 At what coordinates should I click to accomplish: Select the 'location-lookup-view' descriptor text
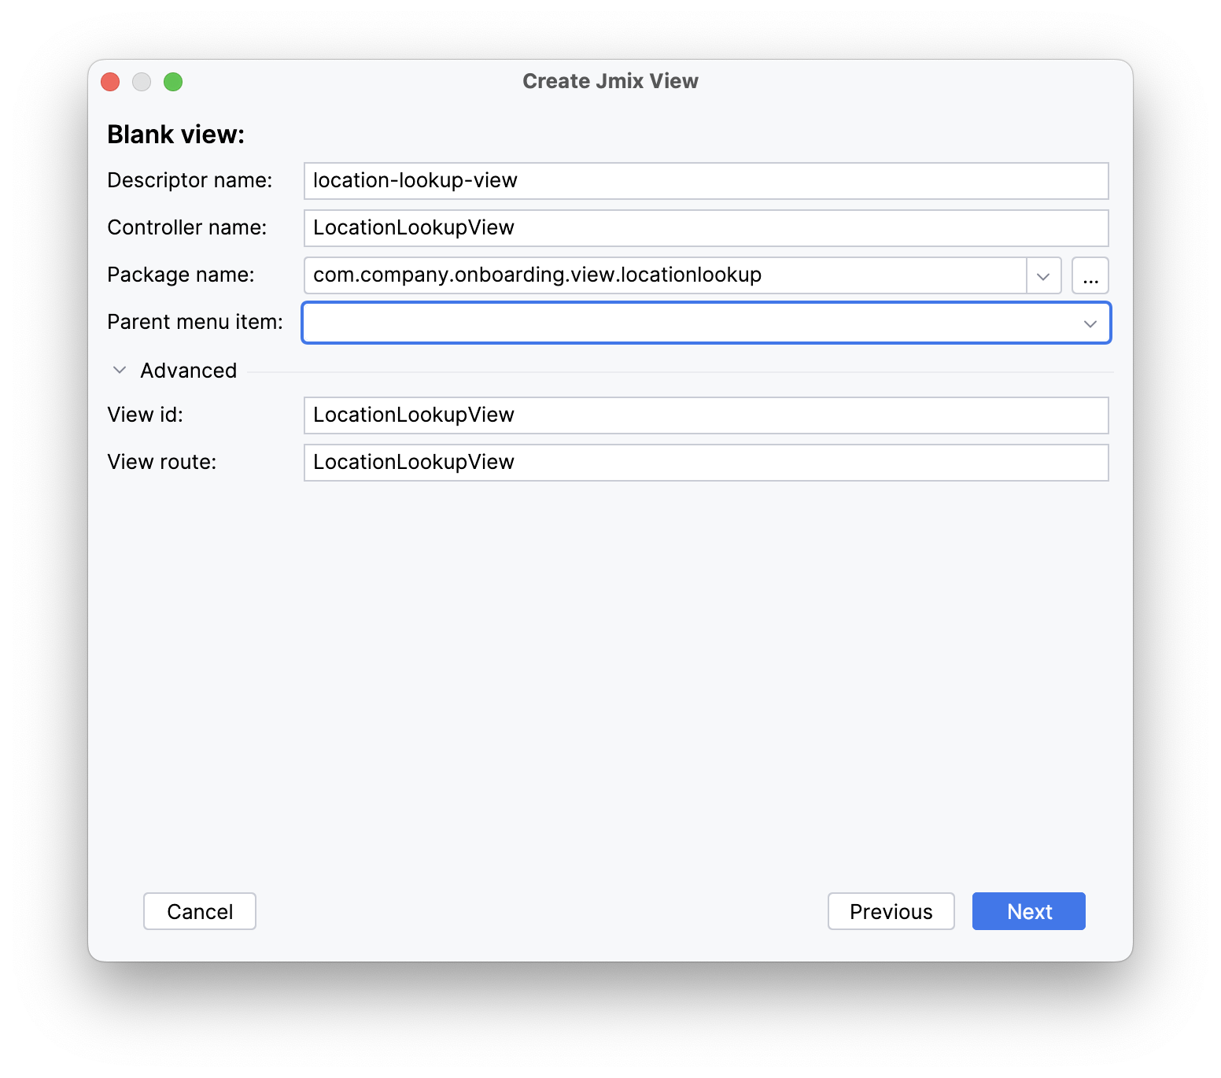(415, 181)
